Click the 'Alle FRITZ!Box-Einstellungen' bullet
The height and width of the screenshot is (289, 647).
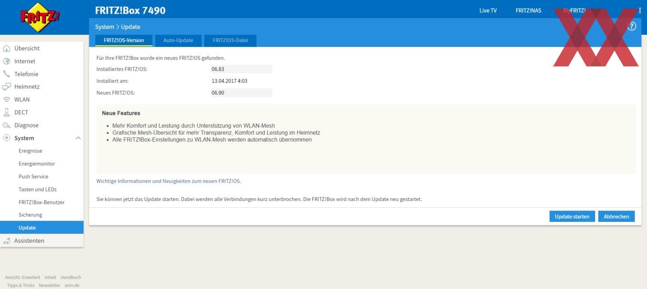(x=212, y=140)
